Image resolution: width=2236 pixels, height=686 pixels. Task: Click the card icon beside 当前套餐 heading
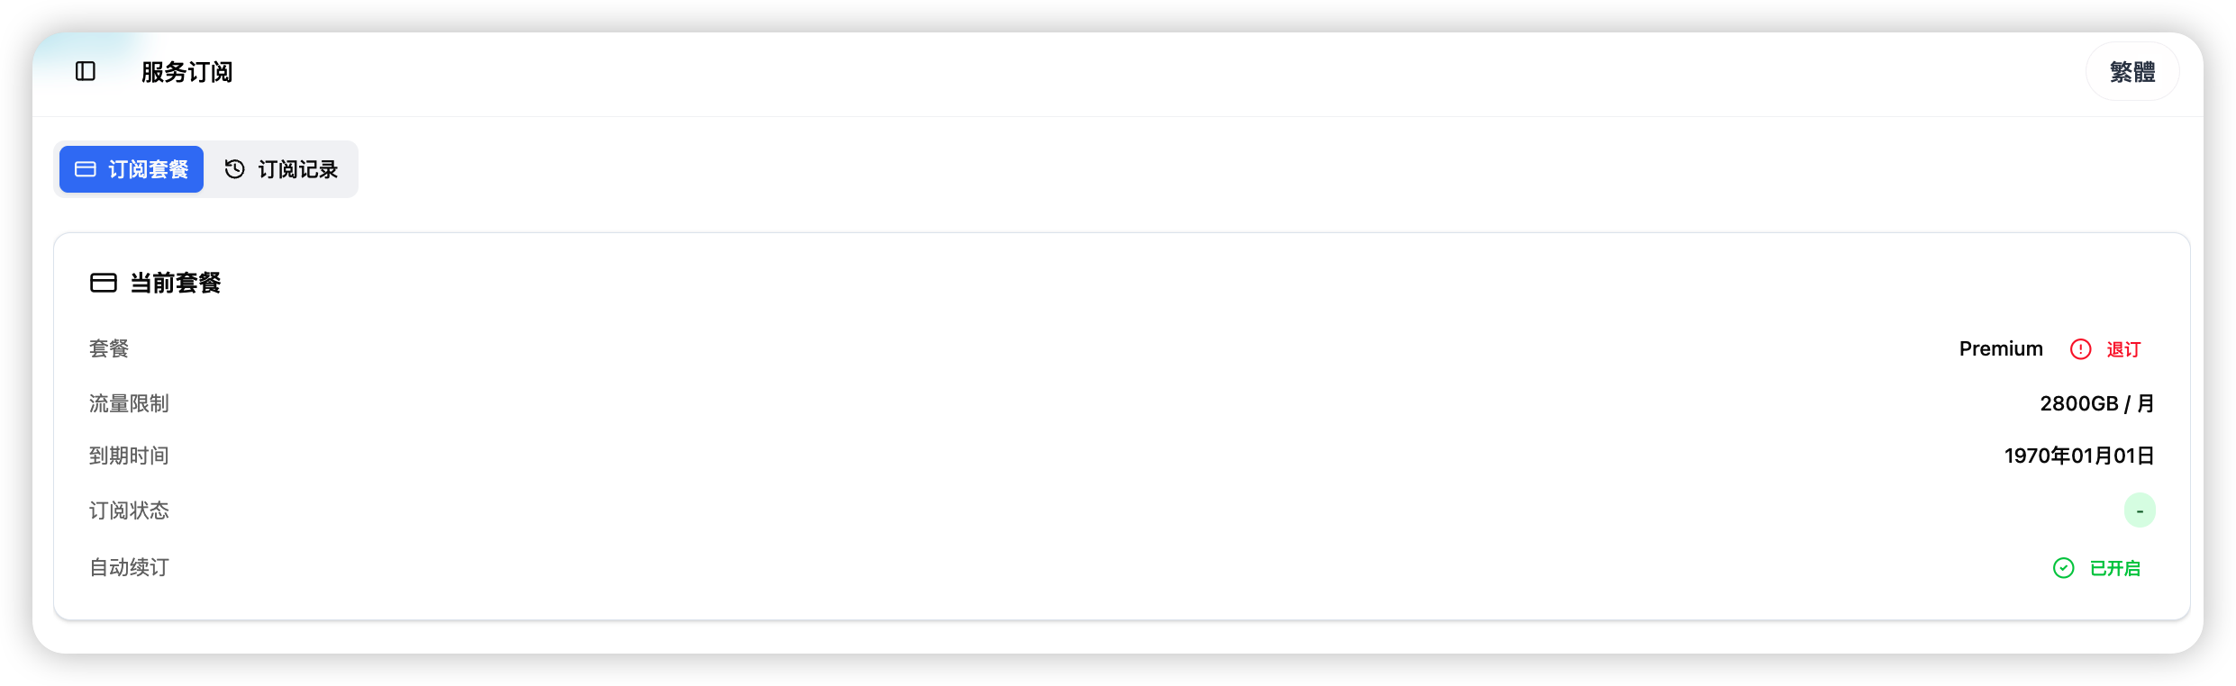pyautogui.click(x=104, y=283)
